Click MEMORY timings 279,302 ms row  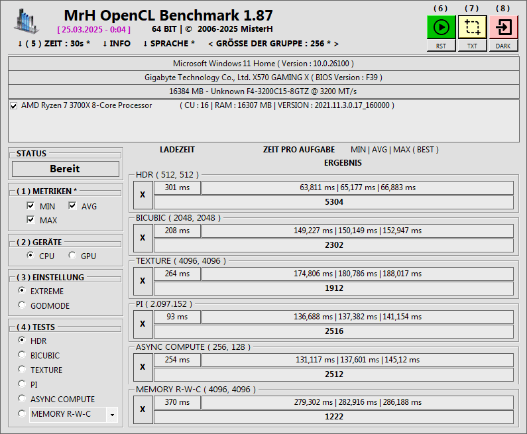point(357,402)
